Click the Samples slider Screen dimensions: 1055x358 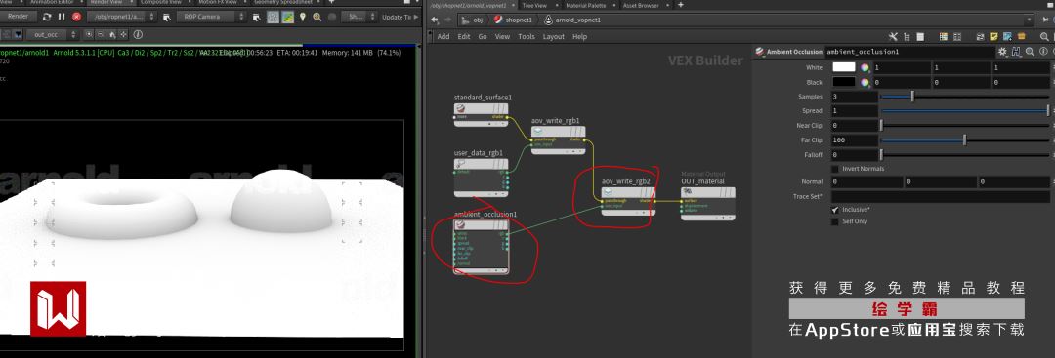click(x=965, y=97)
